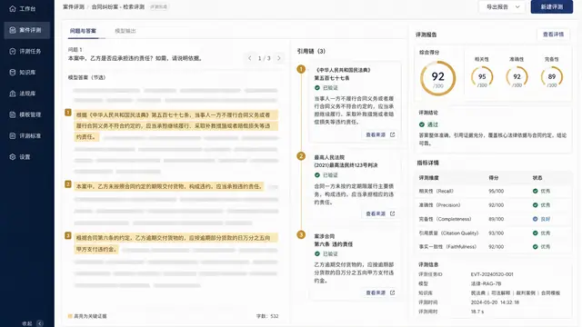582x327 pixels.
Task: Click the 综合得分 92 circular gauge
Action: point(438,78)
